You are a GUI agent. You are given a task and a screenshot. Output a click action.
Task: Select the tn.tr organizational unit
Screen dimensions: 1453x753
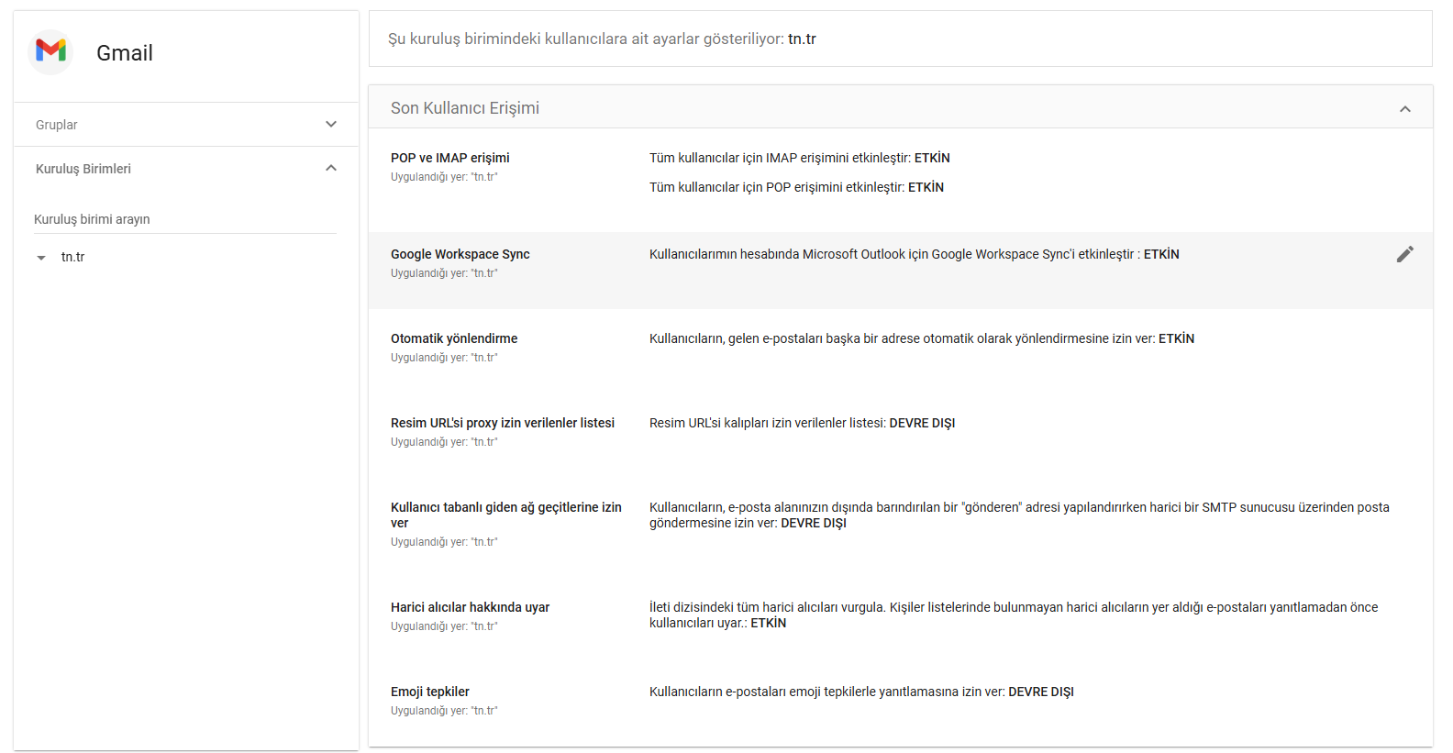[x=72, y=257]
